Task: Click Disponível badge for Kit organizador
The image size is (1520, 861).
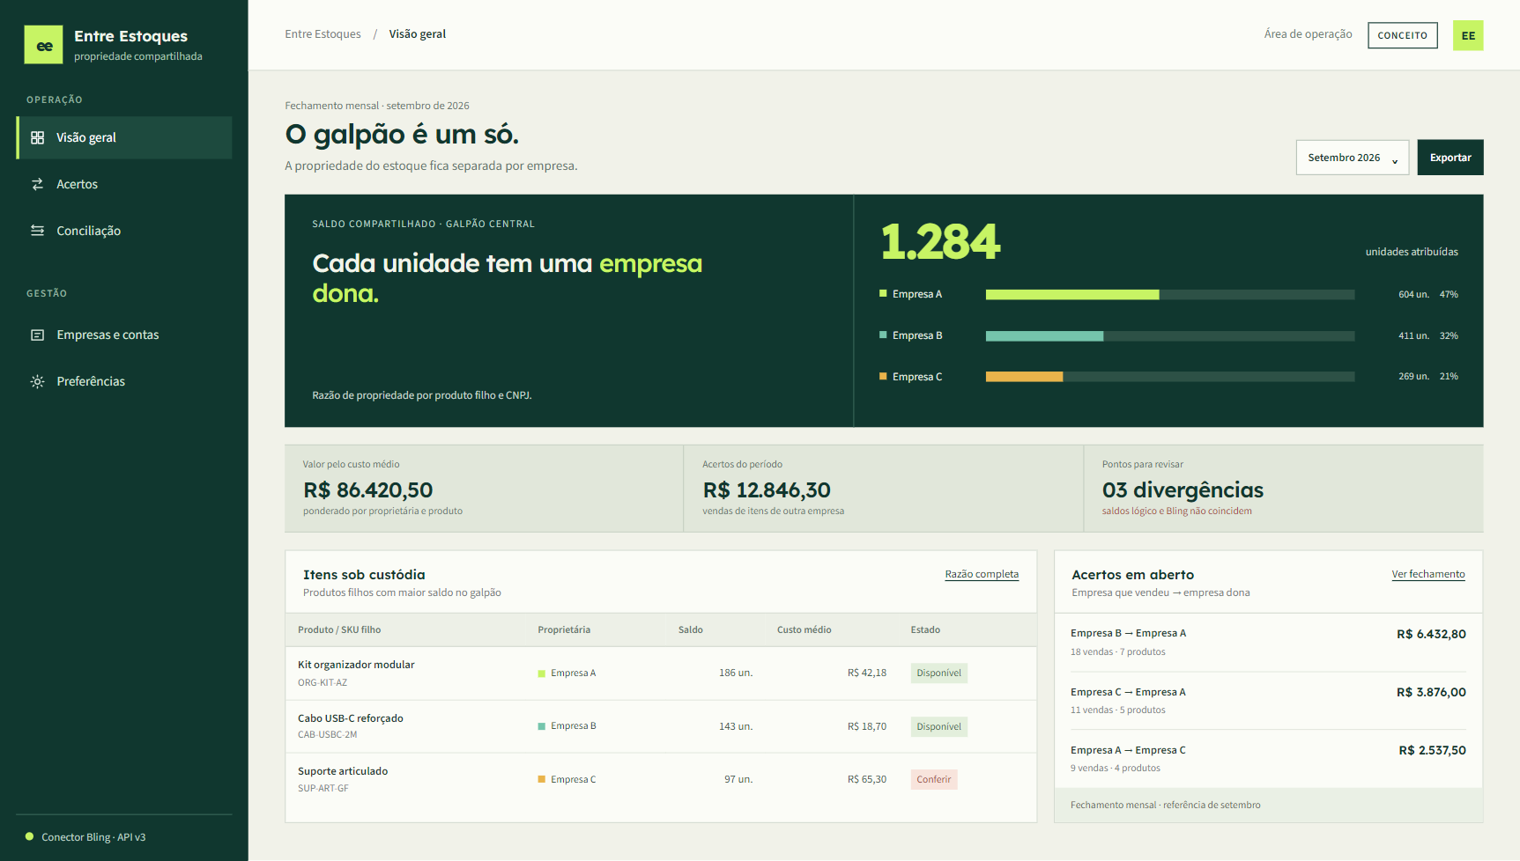Action: pos(939,673)
